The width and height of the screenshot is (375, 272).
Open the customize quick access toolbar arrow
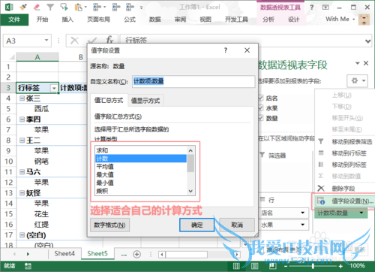142,8
